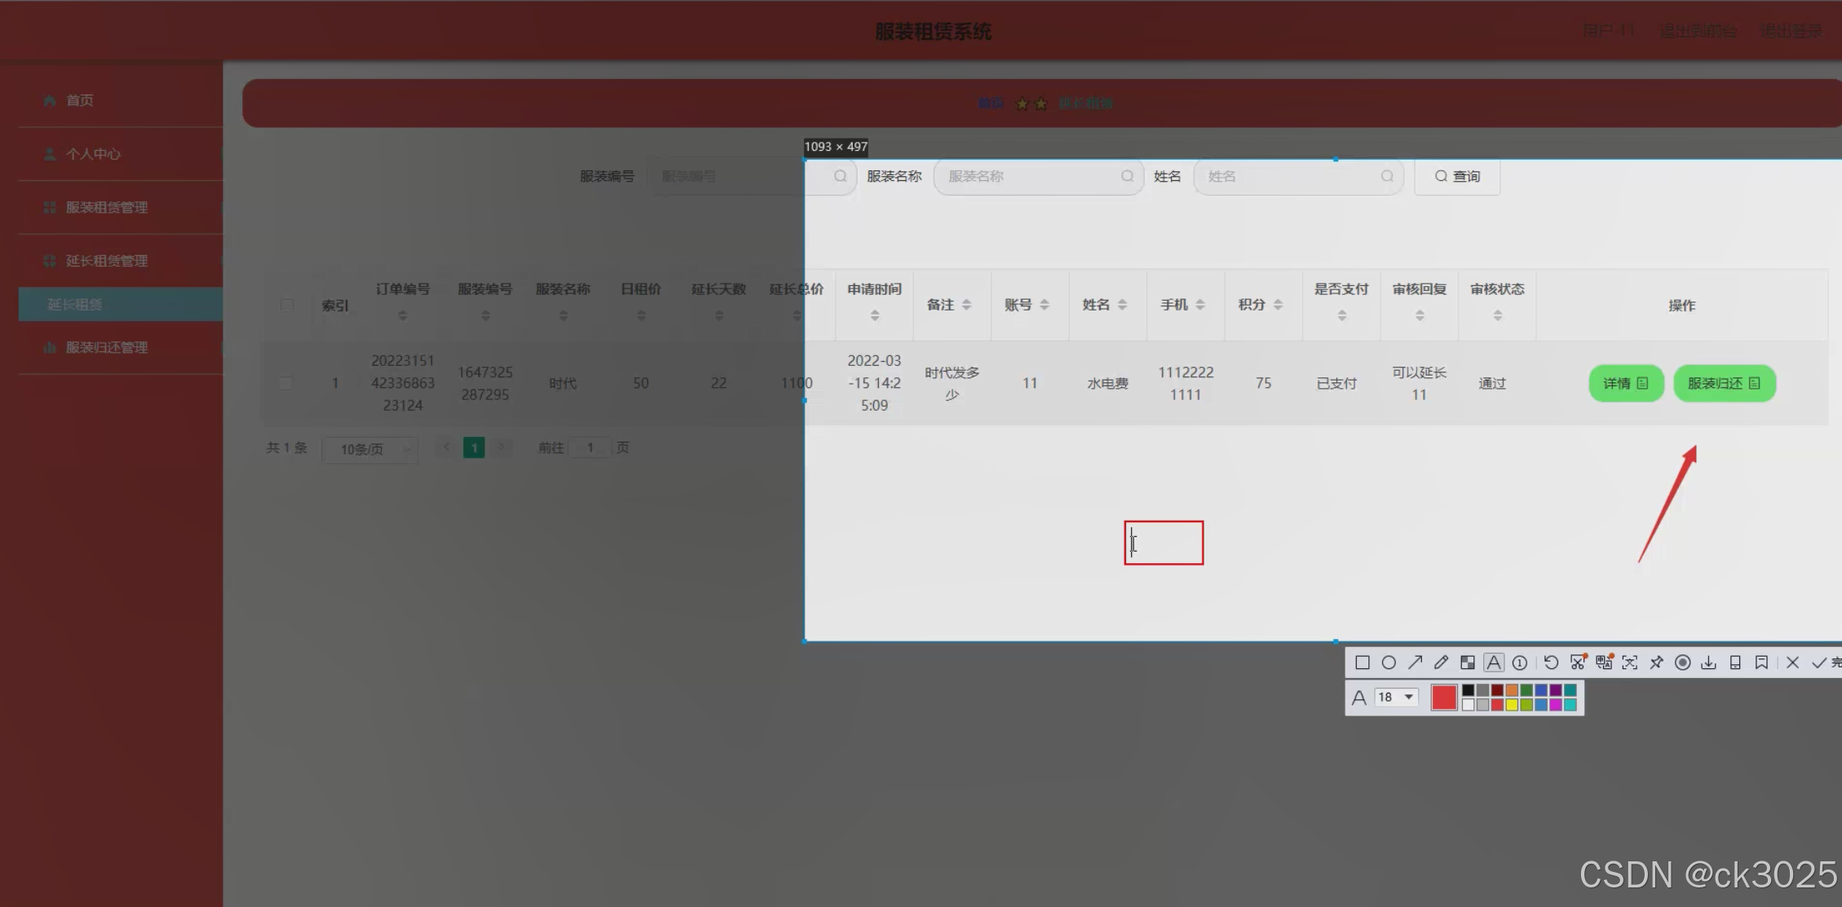Select the ellipse annotation tool
This screenshot has height=907, width=1842.
[1389, 663]
